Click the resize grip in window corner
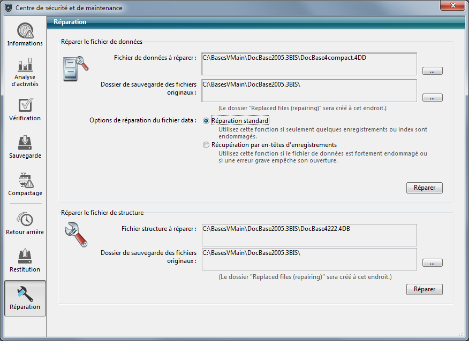The width and height of the screenshot is (469, 341). pyautogui.click(x=462, y=334)
